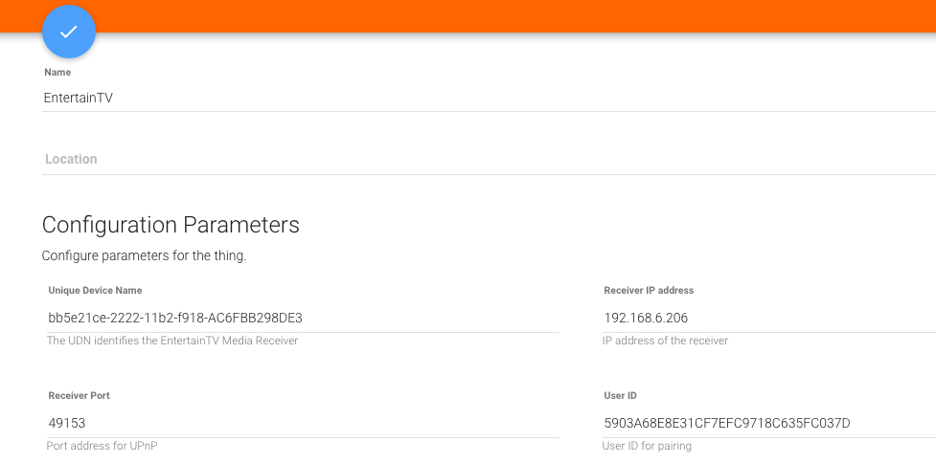Click "User ID for pairing" hint text
Image resolution: width=936 pixels, height=464 pixels.
pos(647,446)
